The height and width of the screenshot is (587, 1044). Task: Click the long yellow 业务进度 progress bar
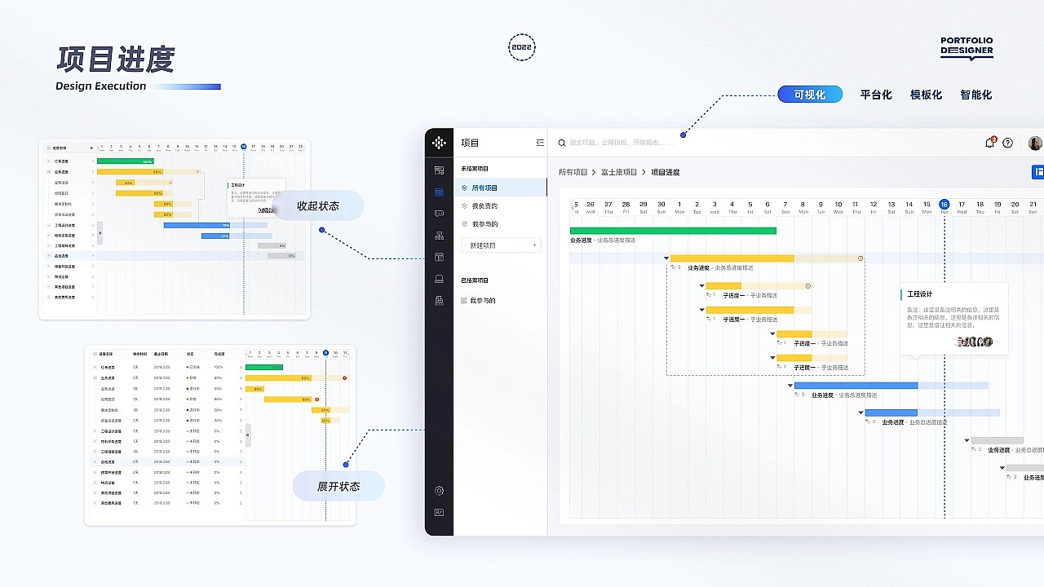[732, 258]
